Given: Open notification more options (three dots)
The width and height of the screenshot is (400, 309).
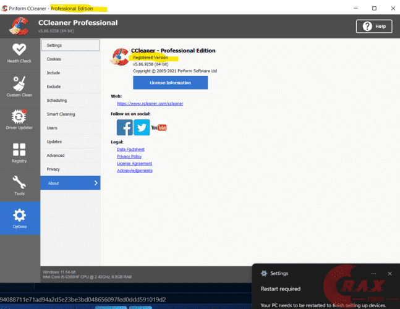Looking at the screenshot, I should pos(373,274).
